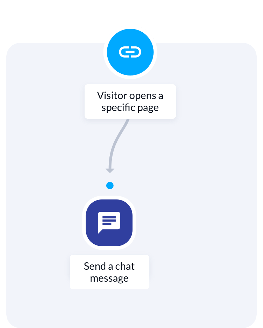263x328 pixels.
Task: Select the small blue connection dot
Action: (x=110, y=185)
